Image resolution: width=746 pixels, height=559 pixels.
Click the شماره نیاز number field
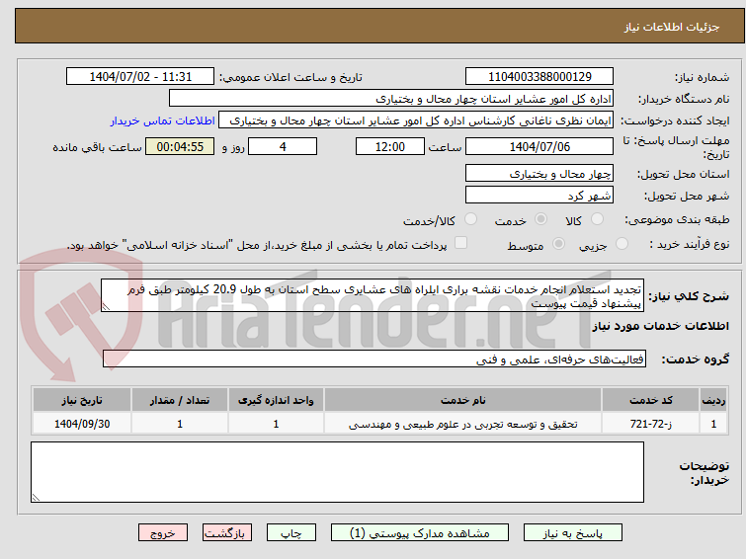(x=539, y=77)
